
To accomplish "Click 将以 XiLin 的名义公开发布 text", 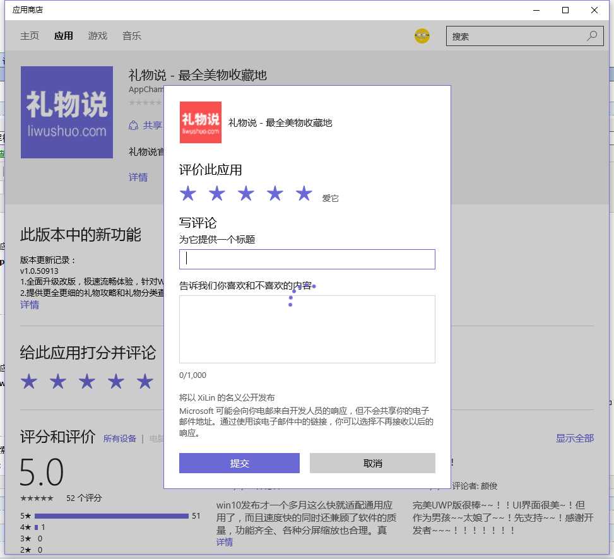I will pos(227,397).
